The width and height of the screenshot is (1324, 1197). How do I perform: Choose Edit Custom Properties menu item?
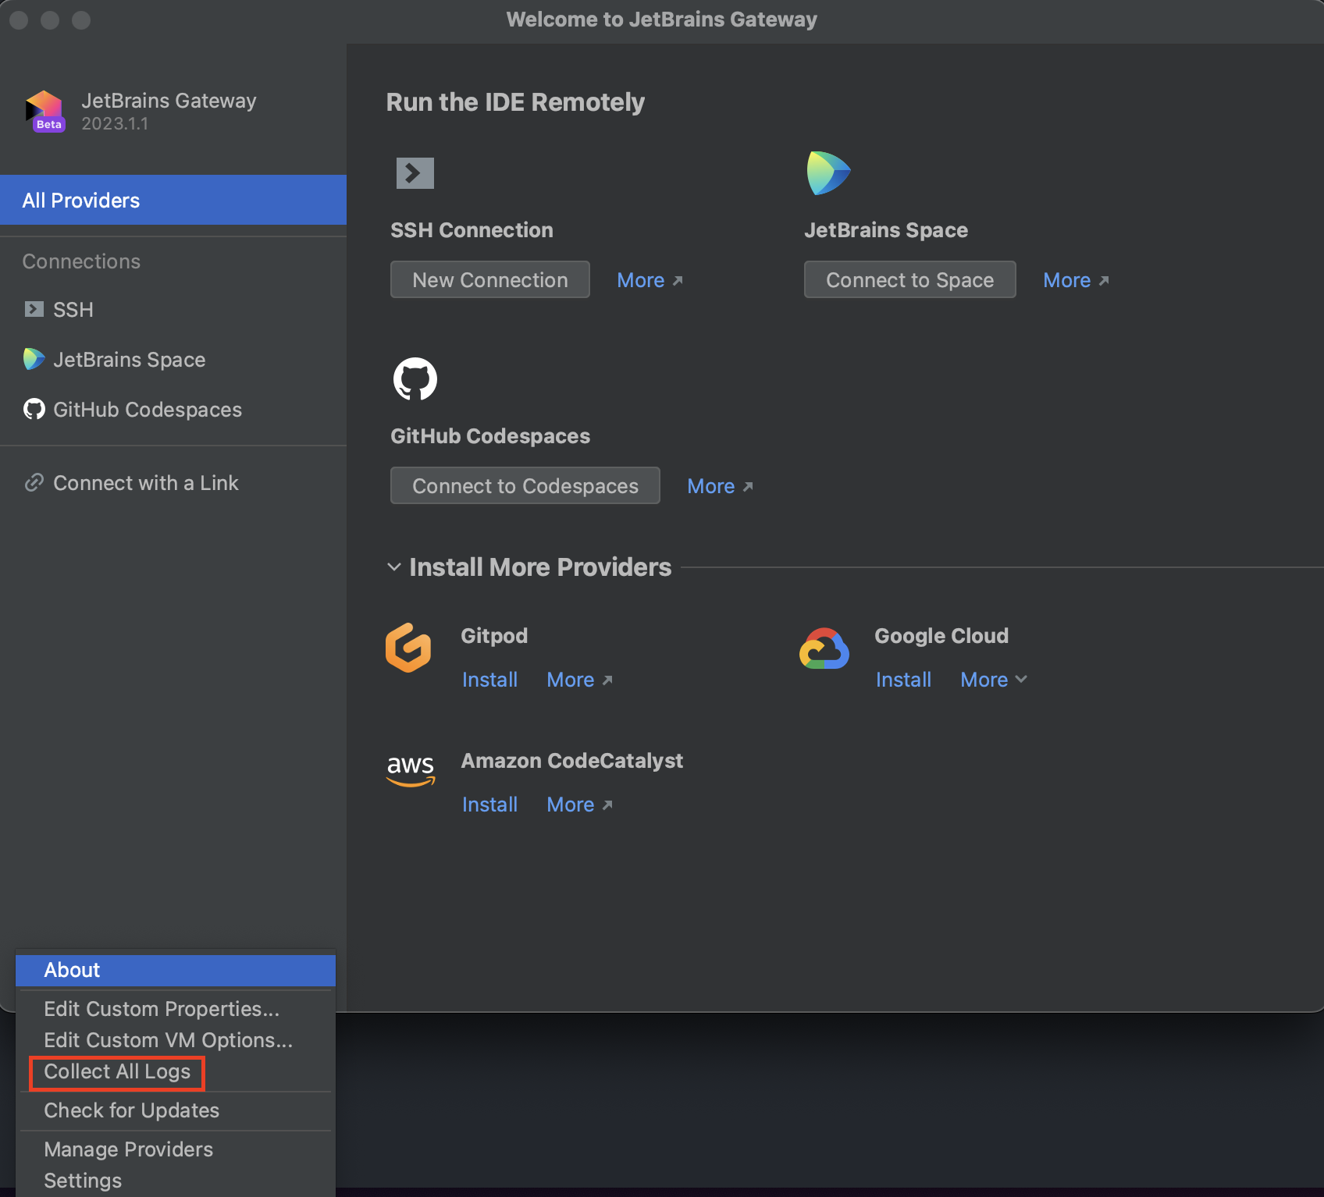tap(176, 1009)
